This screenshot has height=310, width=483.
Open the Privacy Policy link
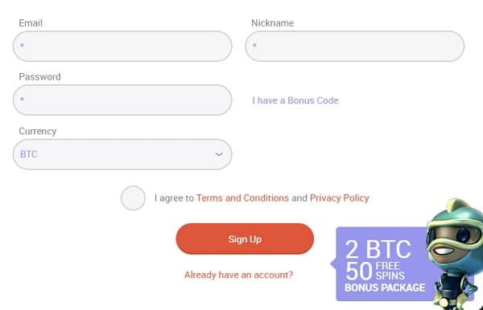[x=340, y=198]
